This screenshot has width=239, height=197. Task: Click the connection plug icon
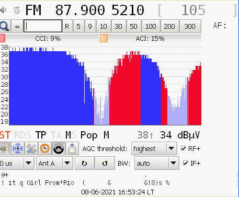click(5, 148)
